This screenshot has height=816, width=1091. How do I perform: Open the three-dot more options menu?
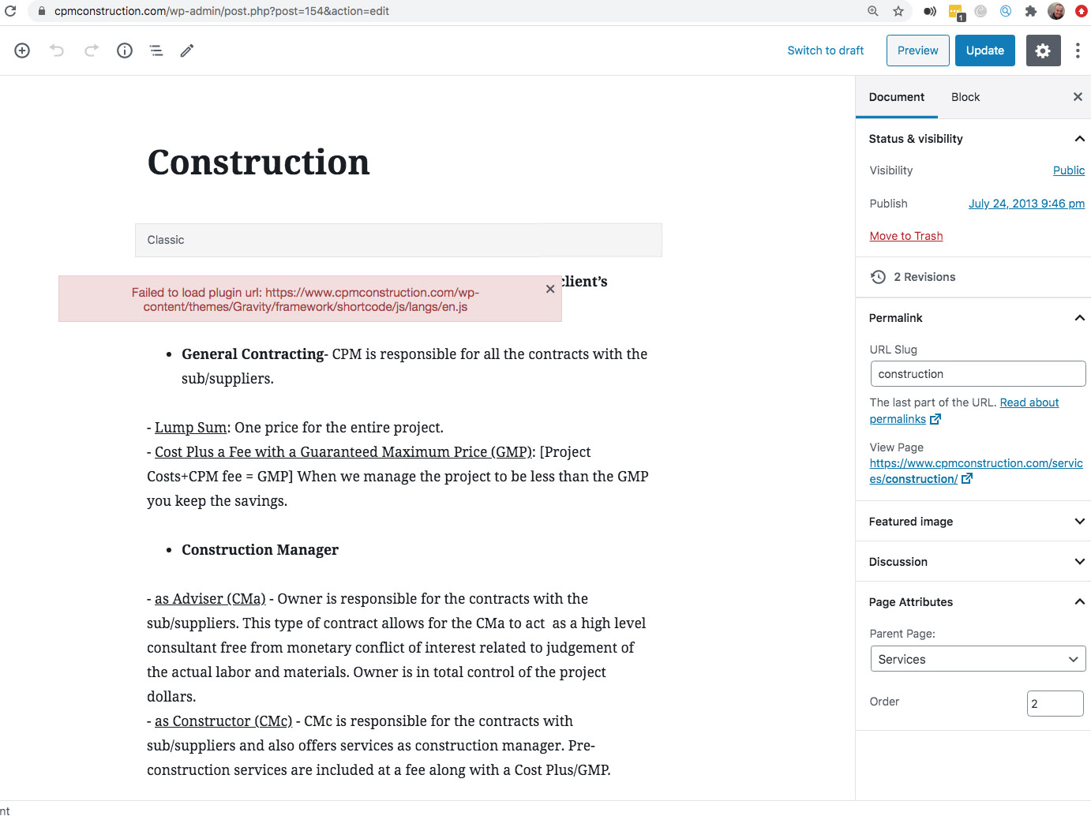pos(1078,51)
